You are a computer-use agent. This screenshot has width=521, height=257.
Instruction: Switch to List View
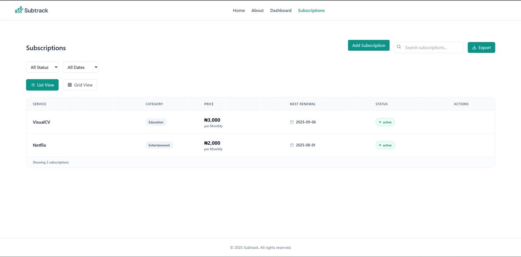(42, 85)
